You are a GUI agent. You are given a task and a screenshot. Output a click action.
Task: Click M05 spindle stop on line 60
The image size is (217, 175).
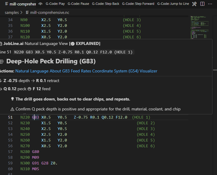tap(36, 169)
